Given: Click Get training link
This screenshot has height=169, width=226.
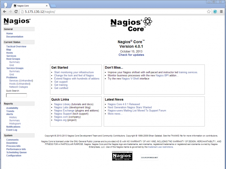Looking at the screenshot, I should [x=61, y=85].
